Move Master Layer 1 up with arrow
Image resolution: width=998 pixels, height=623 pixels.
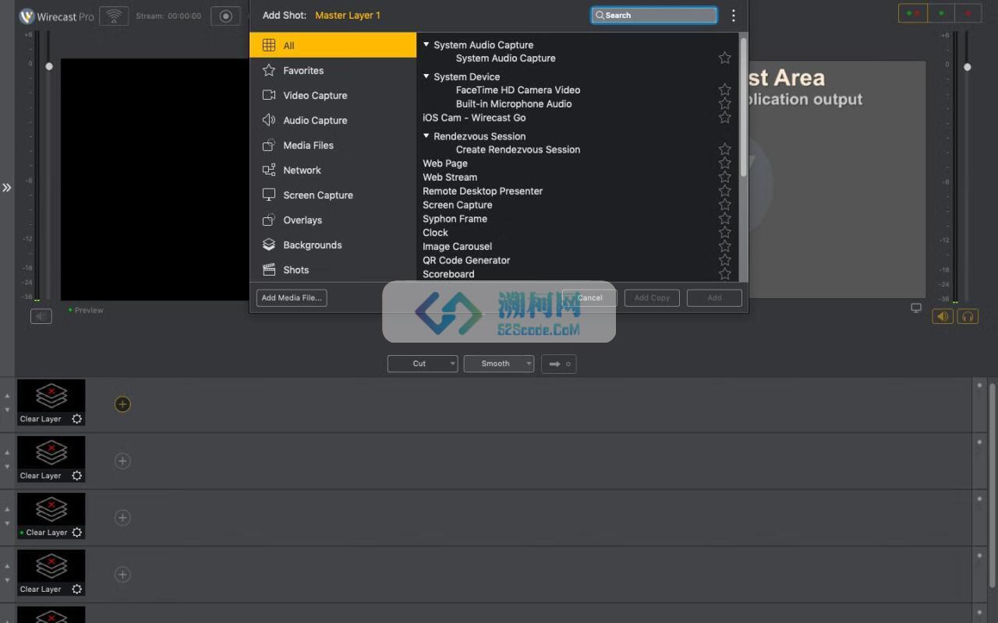[x=8, y=396]
